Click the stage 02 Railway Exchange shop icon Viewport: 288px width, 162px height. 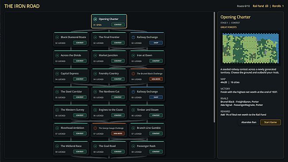[133, 37]
